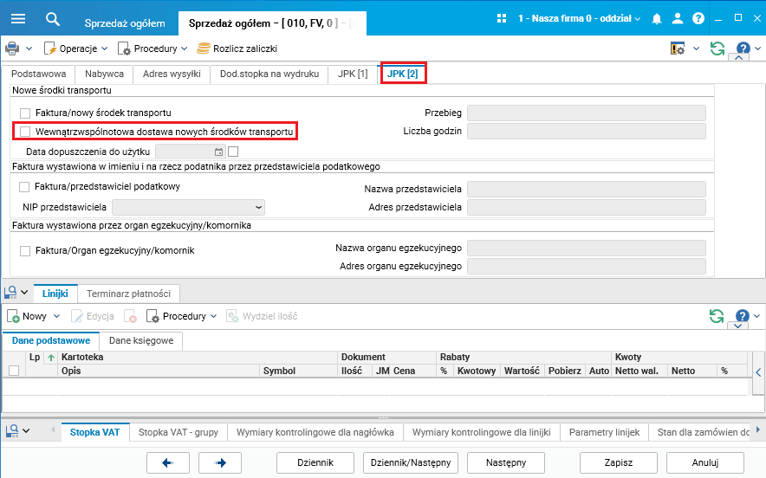Enable Faktura/nowy środek transportu checkbox

tap(25, 113)
